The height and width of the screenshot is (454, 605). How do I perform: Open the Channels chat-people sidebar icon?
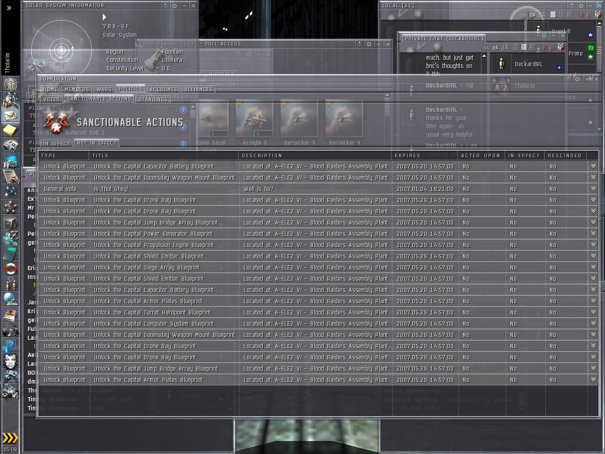[11, 284]
